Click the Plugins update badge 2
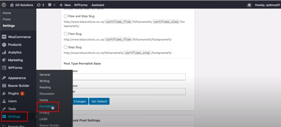Image resolution: width=281 pixels, height=127 pixels. (x=22, y=93)
